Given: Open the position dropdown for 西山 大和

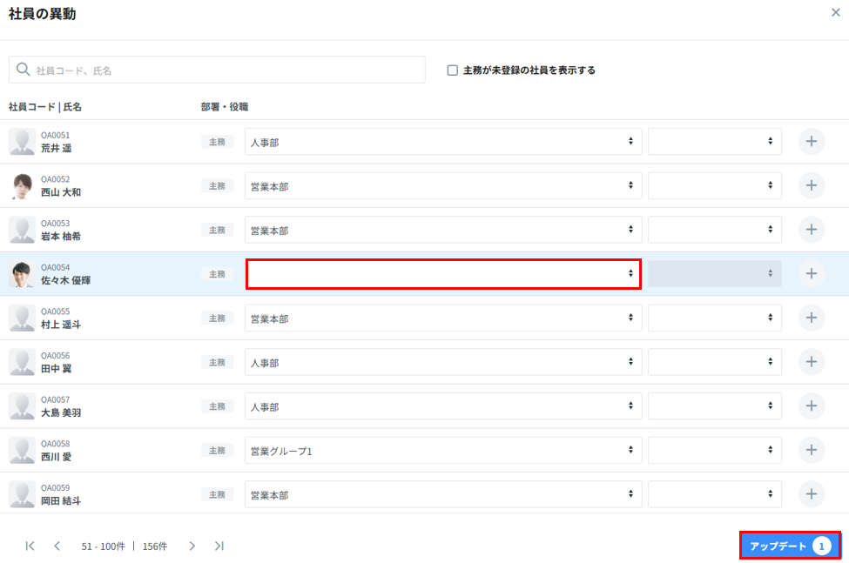Looking at the screenshot, I should 714,185.
